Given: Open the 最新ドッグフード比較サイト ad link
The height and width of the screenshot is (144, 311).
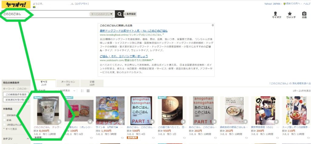Looking at the screenshot, I should [134, 31].
